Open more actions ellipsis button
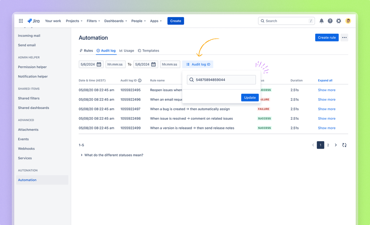The image size is (370, 225). (344, 37)
